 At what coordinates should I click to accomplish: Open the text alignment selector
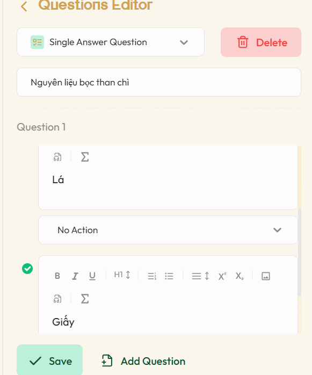[200, 276]
